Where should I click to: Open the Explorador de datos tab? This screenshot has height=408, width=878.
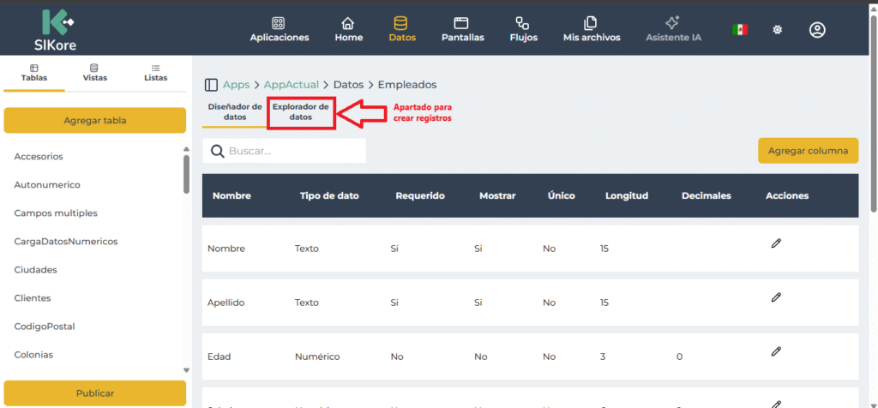300,111
